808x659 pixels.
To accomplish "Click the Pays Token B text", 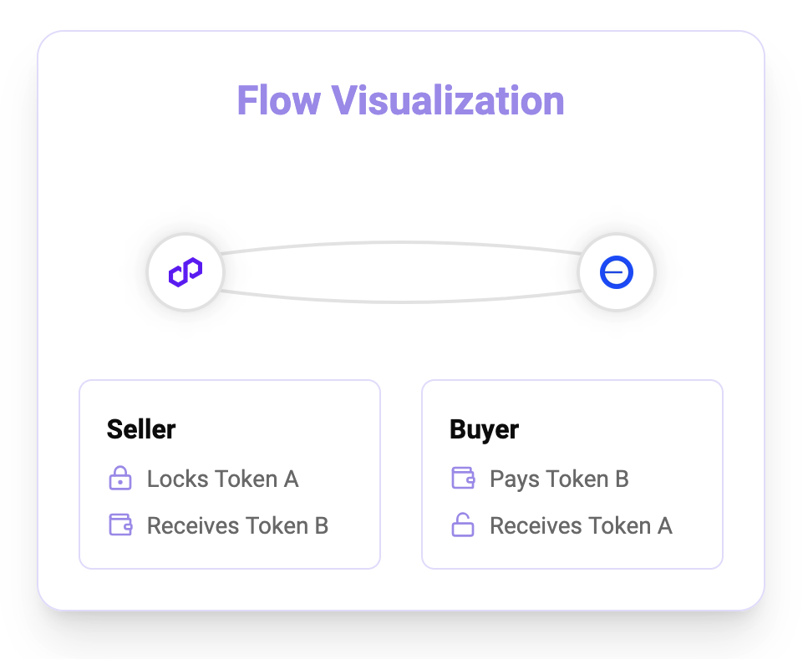I will pyautogui.click(x=559, y=479).
